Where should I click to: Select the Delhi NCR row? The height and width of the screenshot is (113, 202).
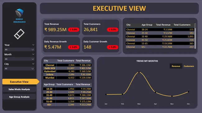click(67, 68)
